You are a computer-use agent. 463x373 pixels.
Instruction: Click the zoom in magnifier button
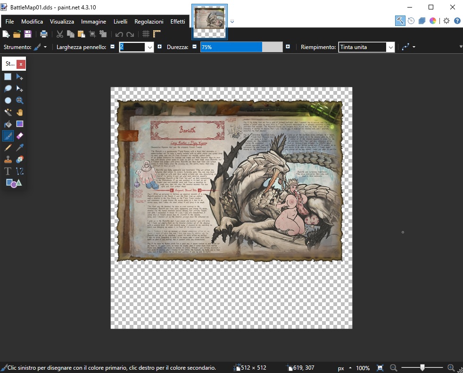tap(451, 368)
